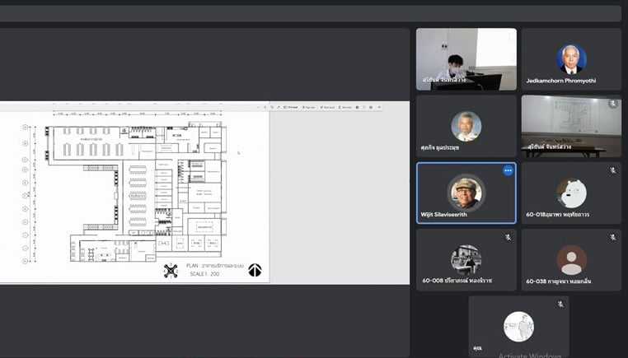Image resolution: width=628 pixels, height=358 pixels.
Task: Open Add notes in PDF toolbar
Action: tap(346, 107)
